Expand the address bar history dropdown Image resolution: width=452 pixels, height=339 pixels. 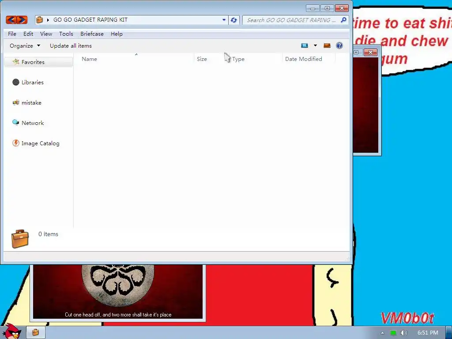click(224, 20)
